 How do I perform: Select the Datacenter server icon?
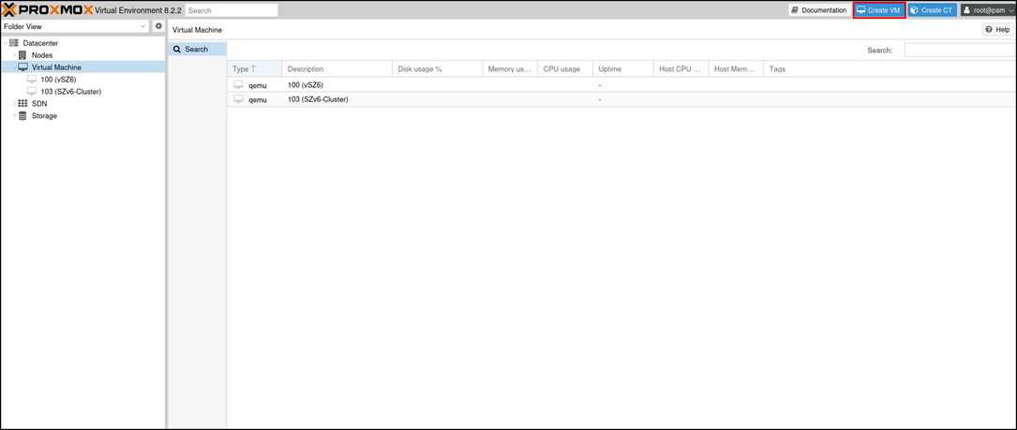[x=14, y=43]
